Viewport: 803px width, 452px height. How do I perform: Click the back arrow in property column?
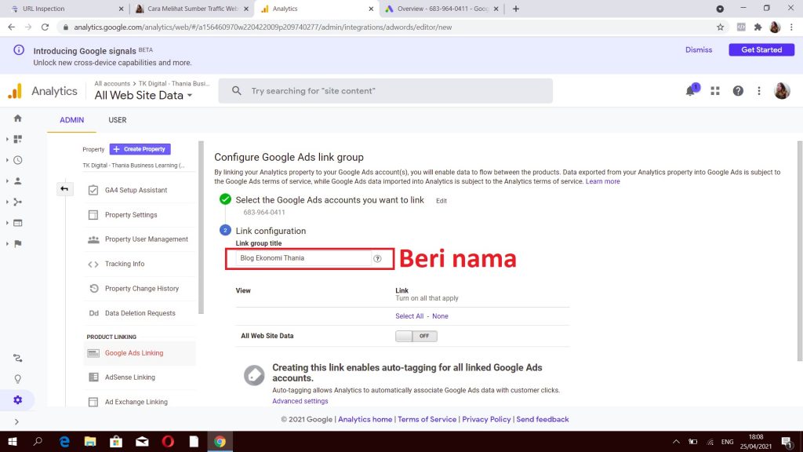64,188
